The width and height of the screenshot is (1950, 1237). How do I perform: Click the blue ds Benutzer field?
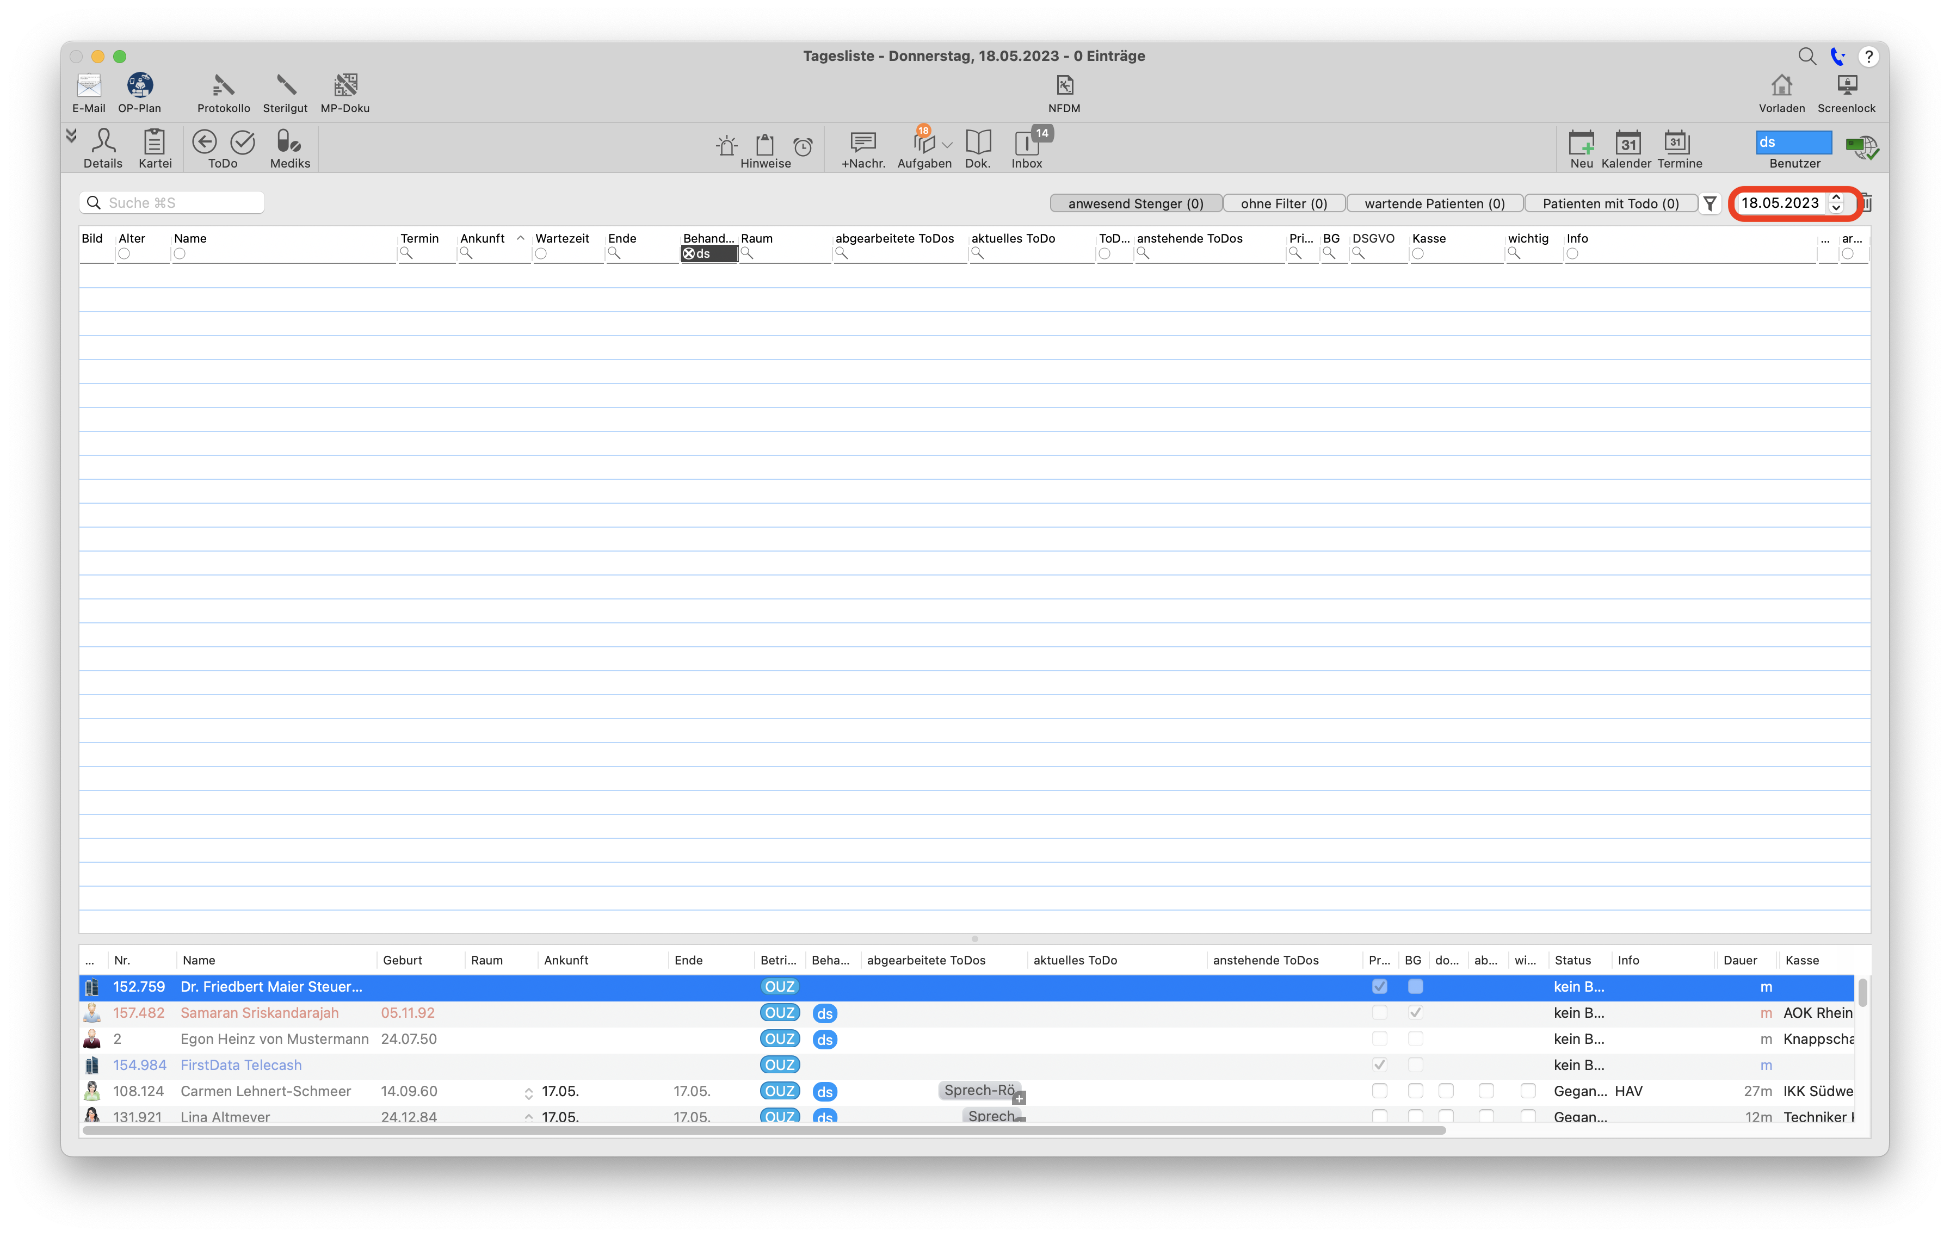tap(1793, 141)
